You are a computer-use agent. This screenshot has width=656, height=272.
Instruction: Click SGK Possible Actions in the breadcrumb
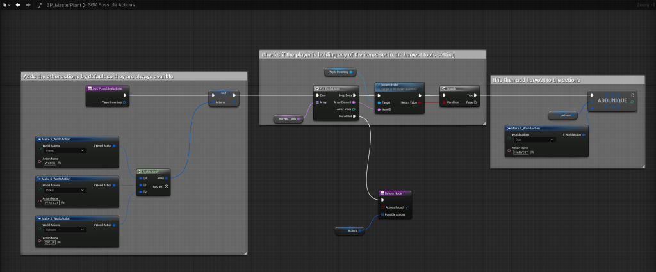coord(111,4)
